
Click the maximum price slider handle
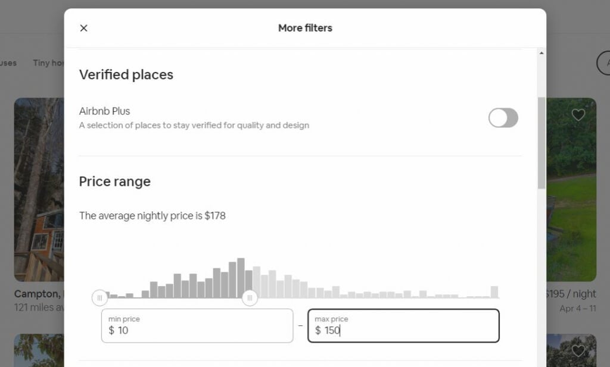coord(250,297)
